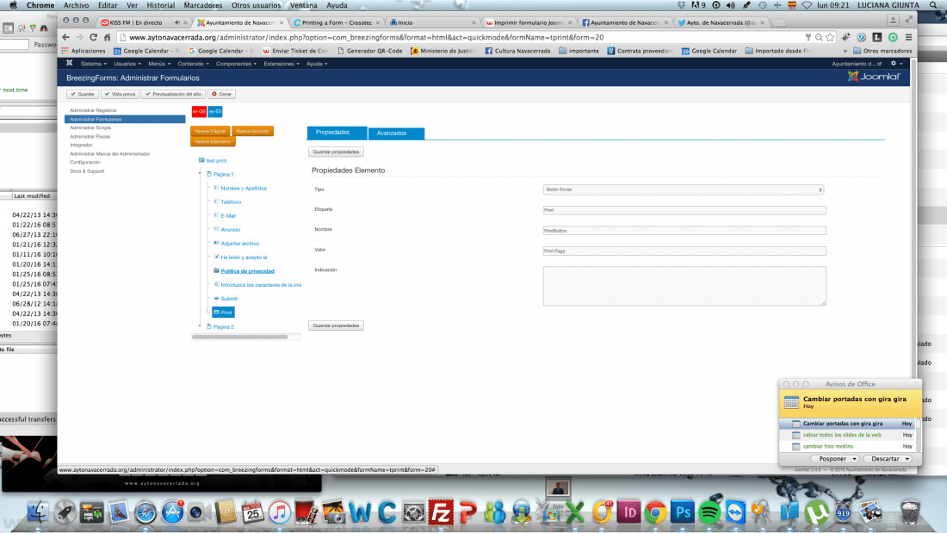The height and width of the screenshot is (533, 947).
Task: Click the Joomla logo icon in admin menu
Action: pyautogui.click(x=70, y=64)
